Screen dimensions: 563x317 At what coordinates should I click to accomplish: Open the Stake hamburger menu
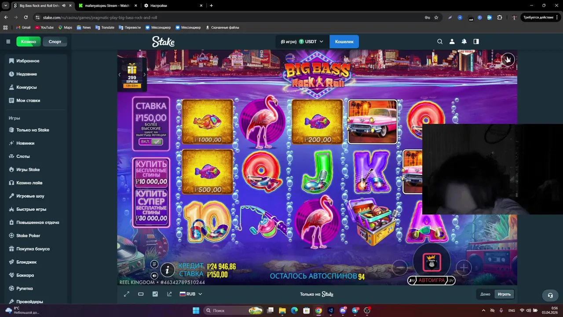8,41
